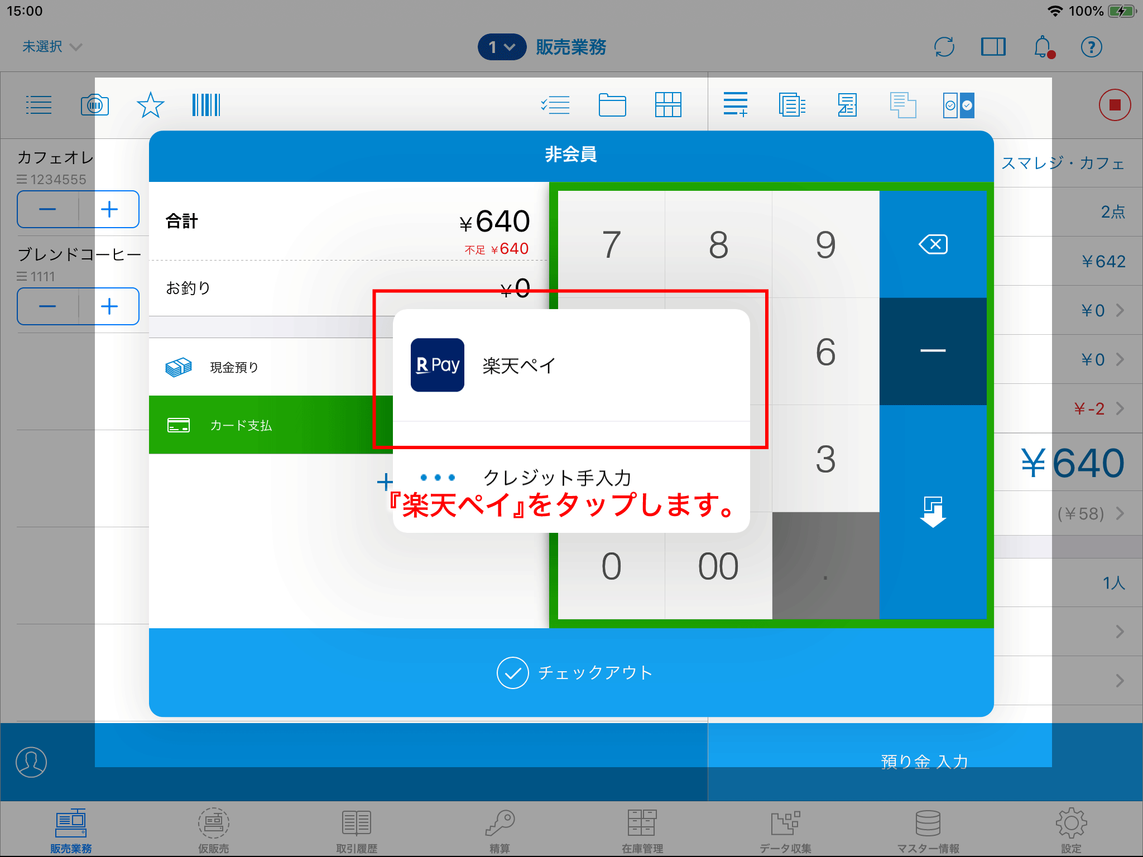Tap the refresh sync icon
Image resolution: width=1143 pixels, height=857 pixels.
pyautogui.click(x=944, y=47)
